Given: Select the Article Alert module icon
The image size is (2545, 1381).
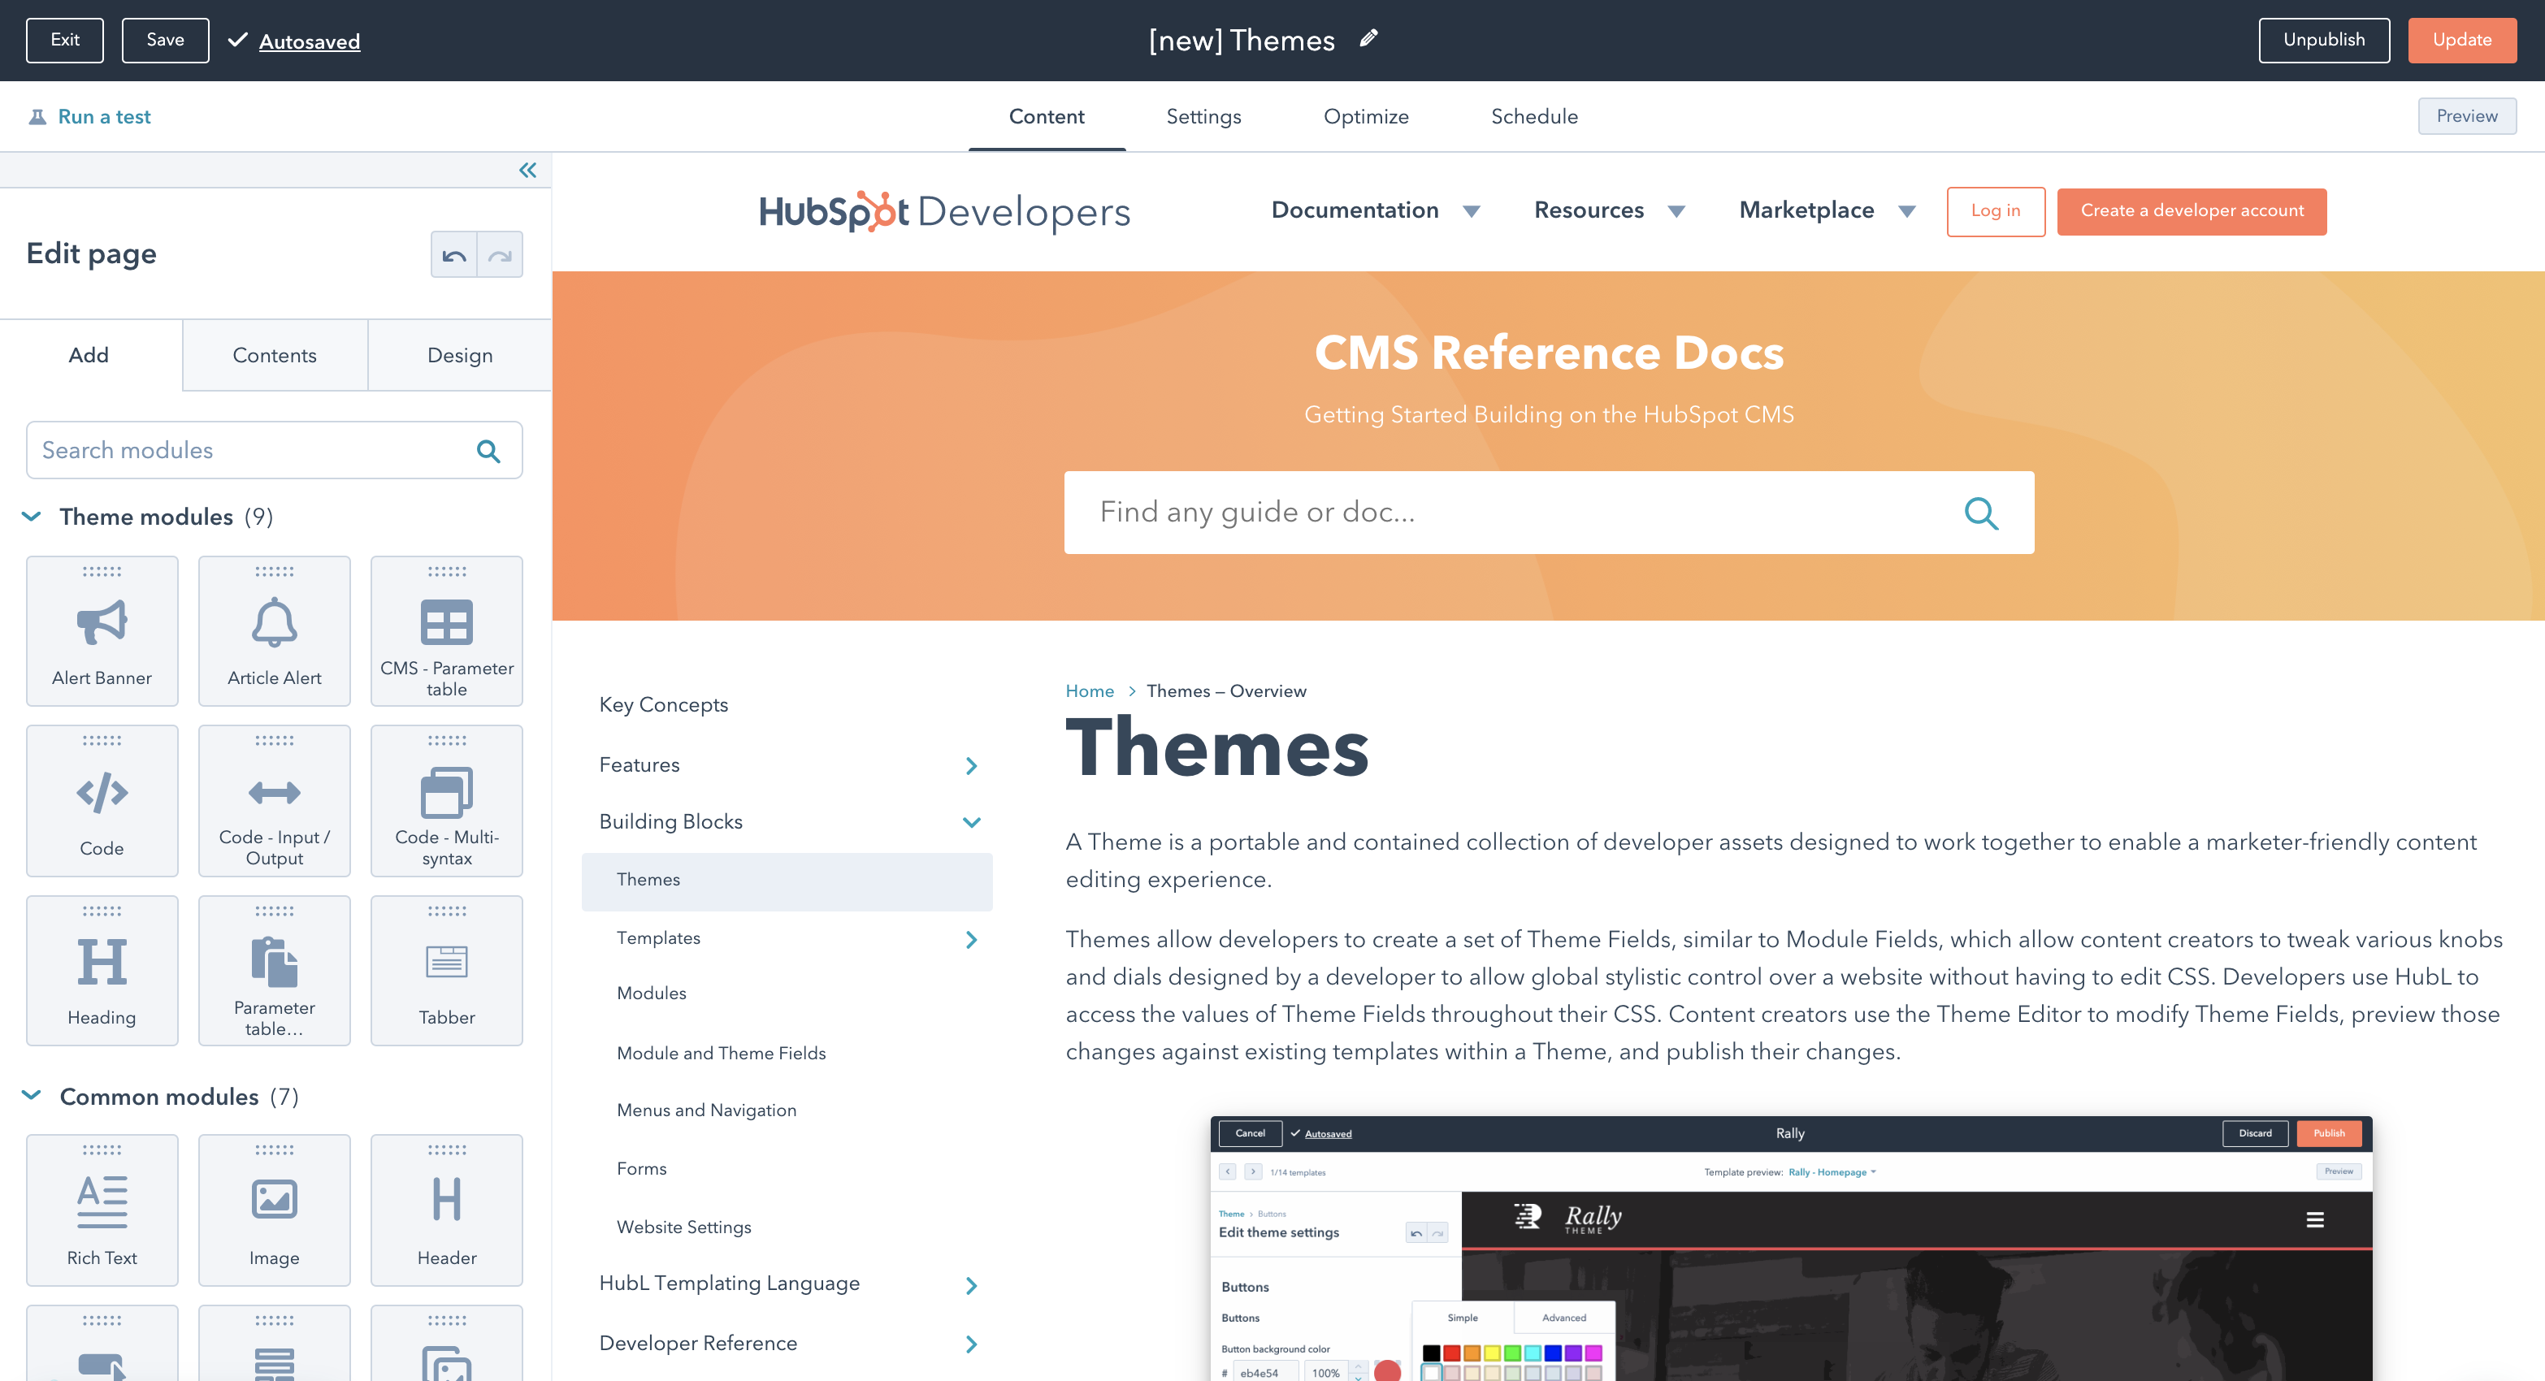Looking at the screenshot, I should point(274,622).
